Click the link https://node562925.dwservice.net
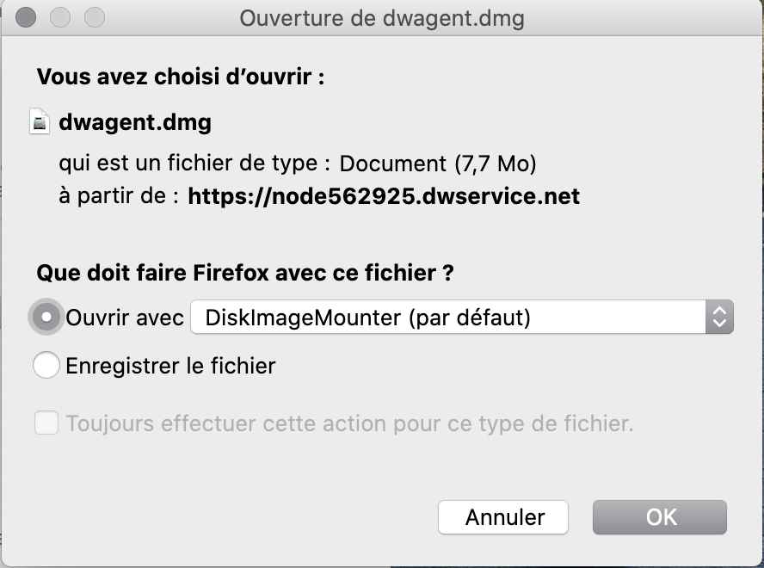The image size is (764, 568). click(x=382, y=196)
